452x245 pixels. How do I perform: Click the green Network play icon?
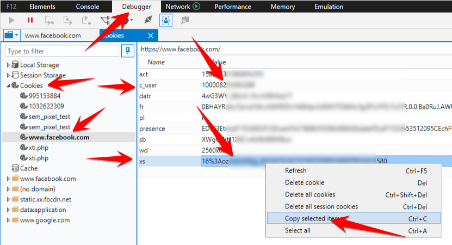tap(196, 6)
